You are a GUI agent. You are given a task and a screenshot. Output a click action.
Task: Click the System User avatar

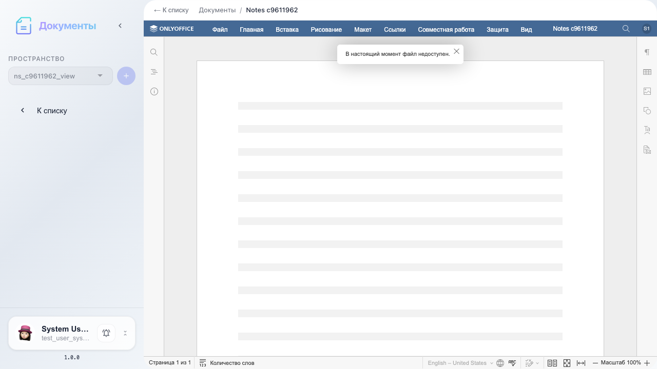point(25,333)
